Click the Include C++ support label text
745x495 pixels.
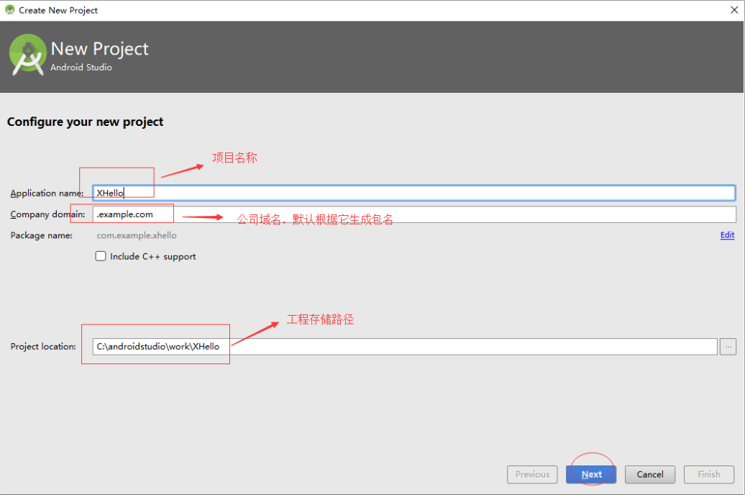coord(152,257)
